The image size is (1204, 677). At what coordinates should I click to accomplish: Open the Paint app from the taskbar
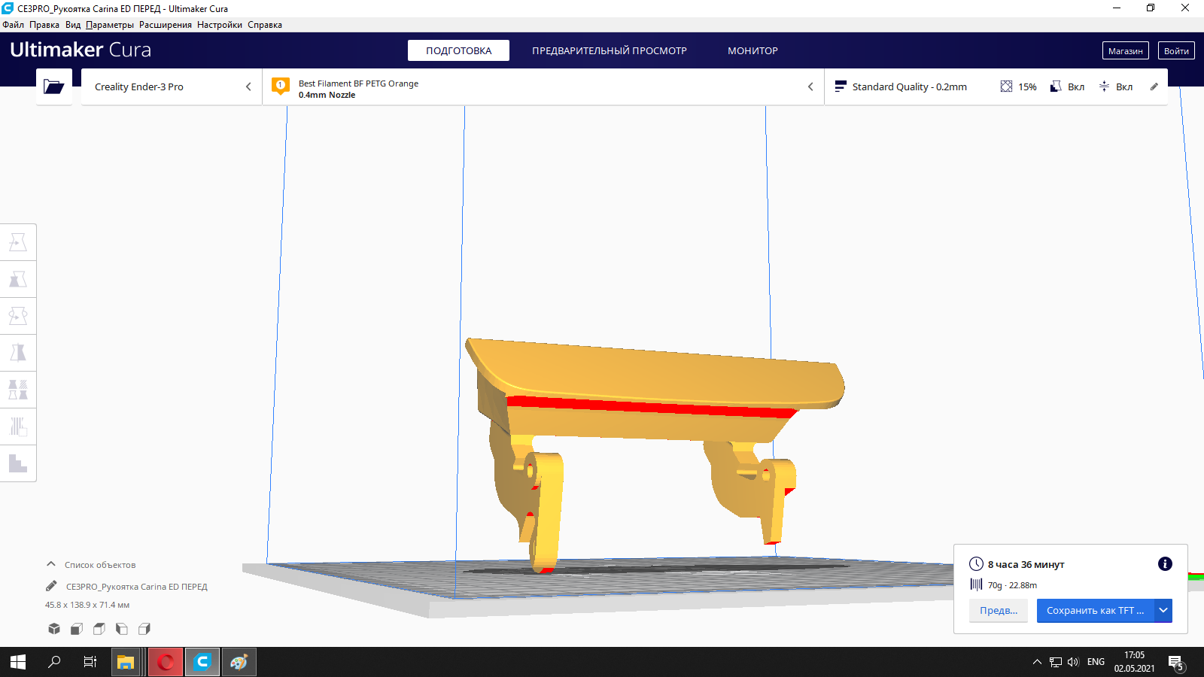pyautogui.click(x=239, y=662)
